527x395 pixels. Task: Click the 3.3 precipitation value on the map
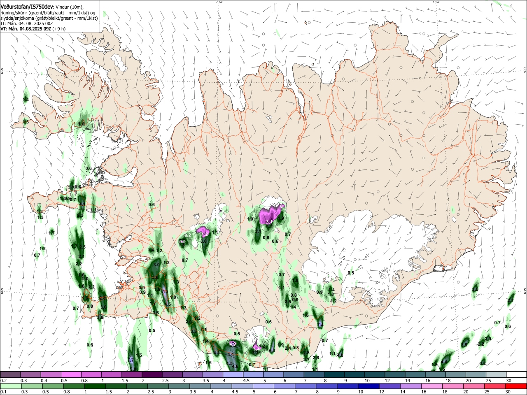[x=194, y=331]
